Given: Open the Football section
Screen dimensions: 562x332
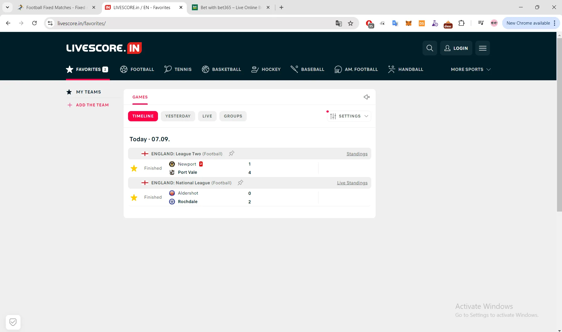Looking at the screenshot, I should coord(137,69).
